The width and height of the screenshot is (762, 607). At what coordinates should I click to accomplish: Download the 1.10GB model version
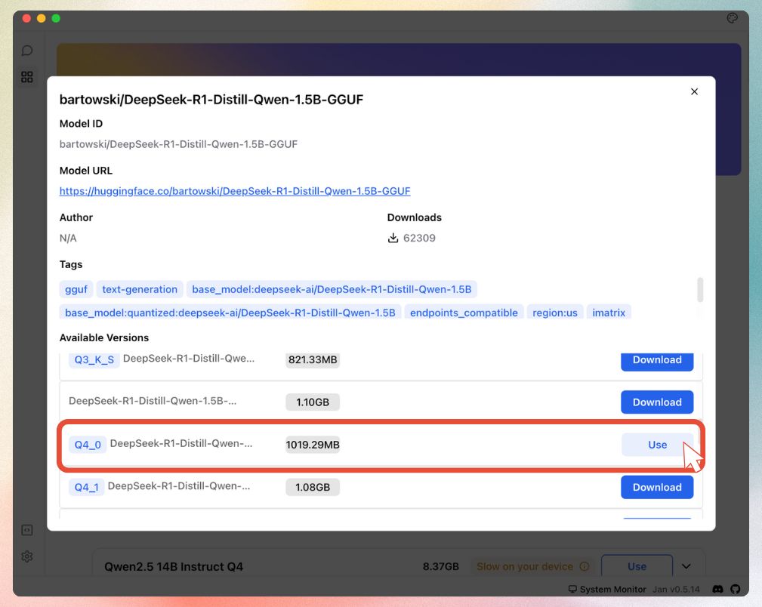point(657,402)
